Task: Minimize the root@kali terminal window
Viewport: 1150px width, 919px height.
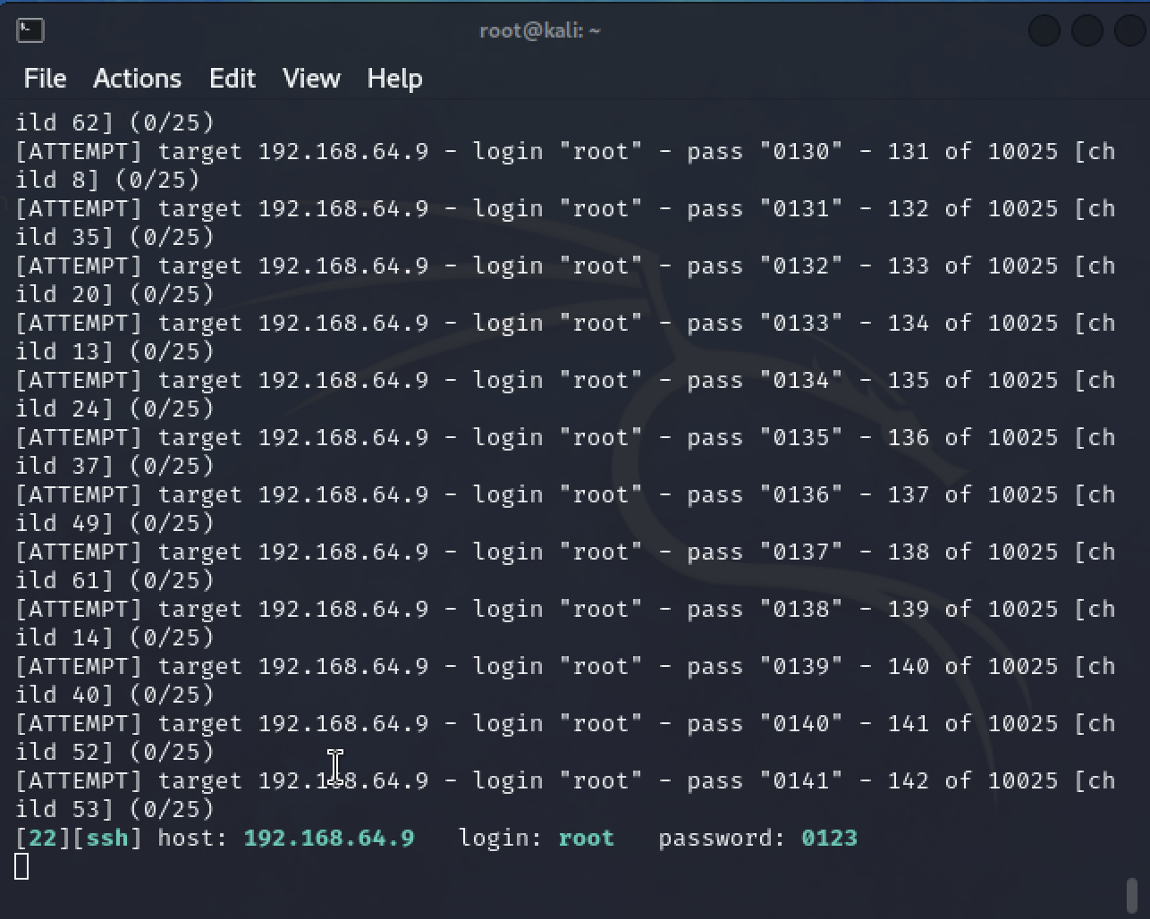Action: point(1044,30)
